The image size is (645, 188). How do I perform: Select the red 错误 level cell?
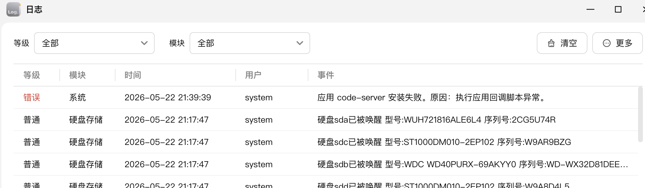tap(32, 97)
